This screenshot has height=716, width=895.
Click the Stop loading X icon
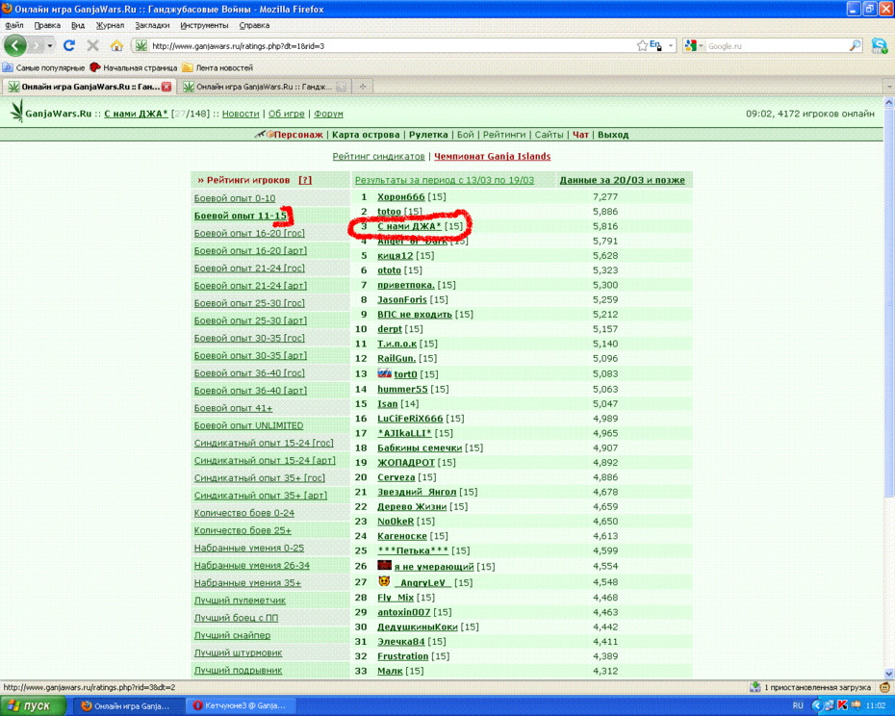(x=92, y=45)
